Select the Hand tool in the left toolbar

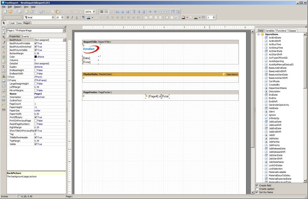coord(4,28)
